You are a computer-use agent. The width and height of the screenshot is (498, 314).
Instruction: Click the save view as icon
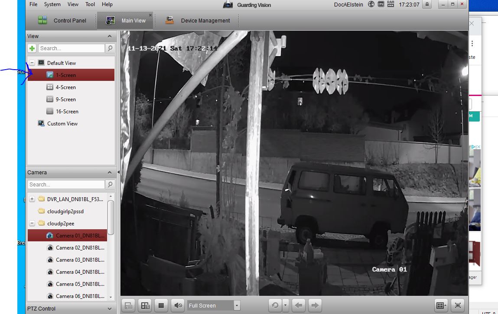(x=145, y=305)
